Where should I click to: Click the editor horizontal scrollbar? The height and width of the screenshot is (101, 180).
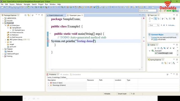click(x=96, y=69)
